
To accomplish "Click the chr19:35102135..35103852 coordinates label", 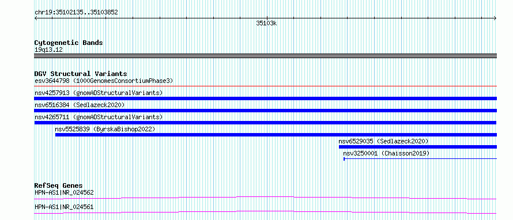I will 76,13.
